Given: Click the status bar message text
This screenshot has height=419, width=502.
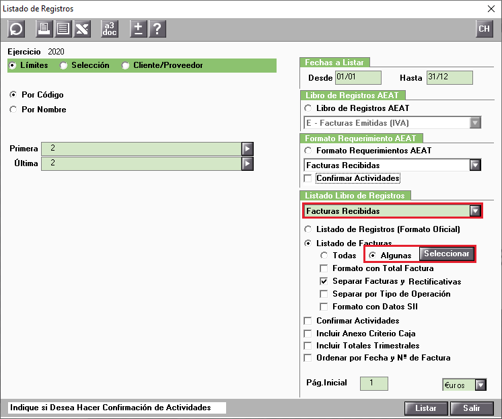Looking at the screenshot, I should (x=110, y=408).
